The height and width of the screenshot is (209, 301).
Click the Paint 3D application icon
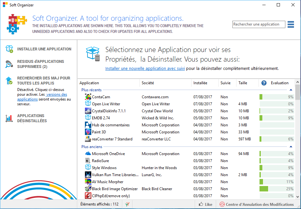88,132
